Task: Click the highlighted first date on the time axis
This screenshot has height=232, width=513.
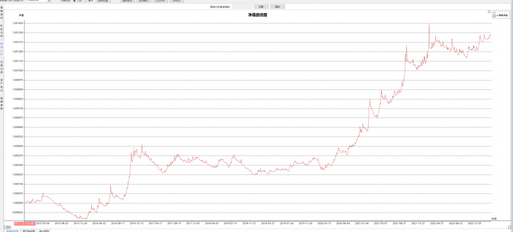Action: 24,223
